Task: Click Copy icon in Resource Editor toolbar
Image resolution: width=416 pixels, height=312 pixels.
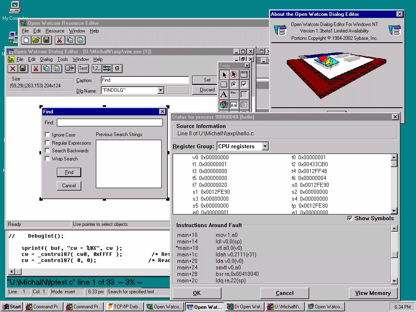Action: pyautogui.click(x=70, y=40)
